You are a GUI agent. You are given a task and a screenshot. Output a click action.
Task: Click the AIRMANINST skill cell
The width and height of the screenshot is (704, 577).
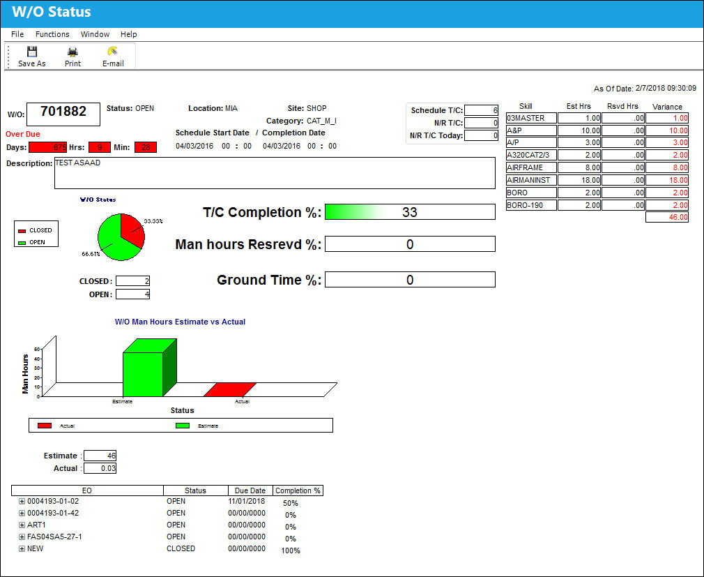531,180
